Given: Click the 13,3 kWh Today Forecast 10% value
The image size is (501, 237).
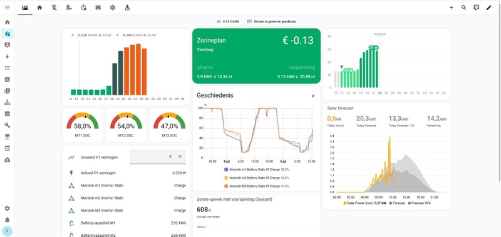Looking at the screenshot, I should pyautogui.click(x=398, y=119).
